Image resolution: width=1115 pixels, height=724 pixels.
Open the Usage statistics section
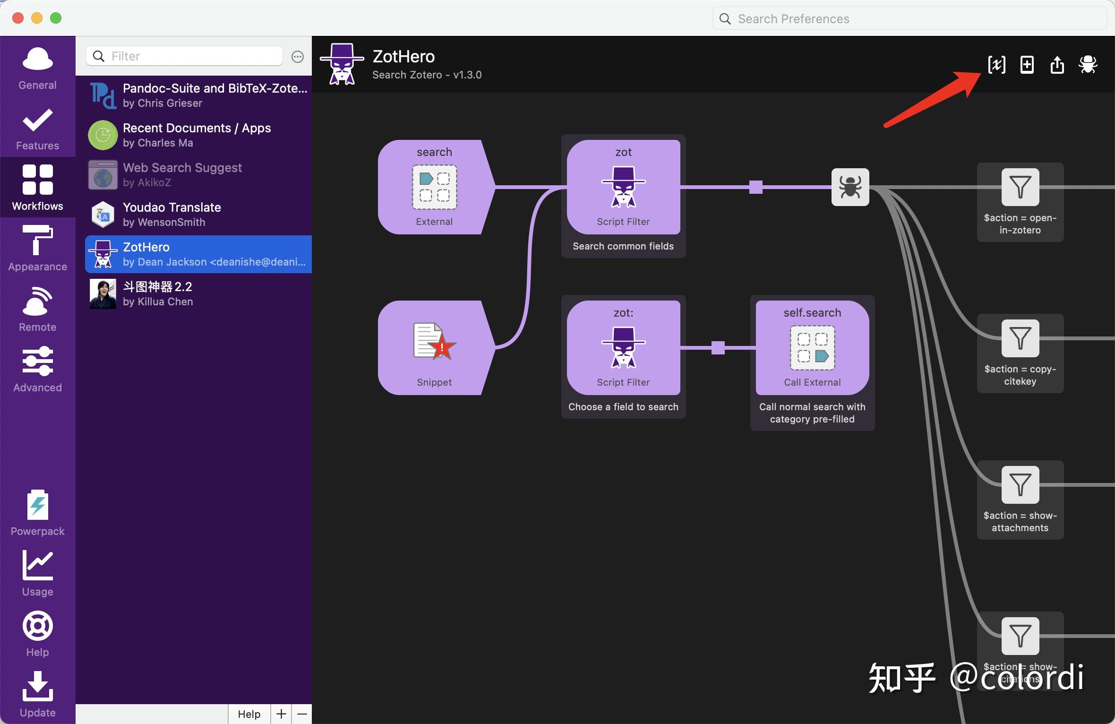point(37,573)
